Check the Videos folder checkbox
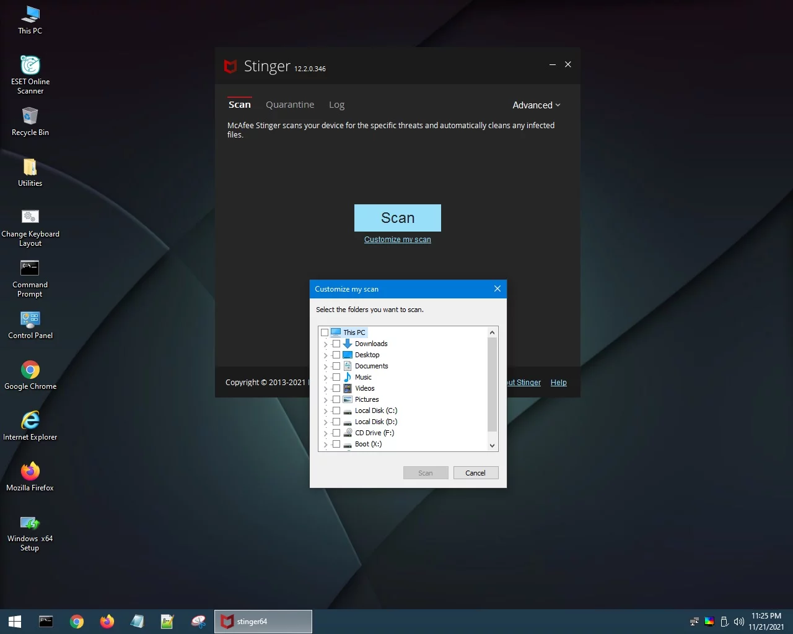Screen dimensions: 793x634 click(336, 388)
